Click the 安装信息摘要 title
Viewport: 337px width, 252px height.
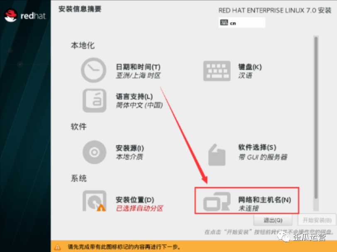click(80, 9)
